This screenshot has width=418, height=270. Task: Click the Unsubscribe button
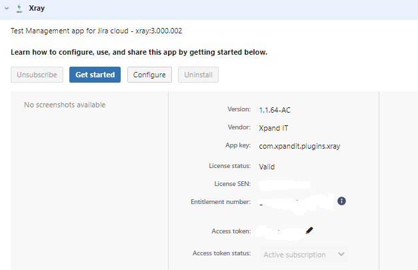[37, 75]
